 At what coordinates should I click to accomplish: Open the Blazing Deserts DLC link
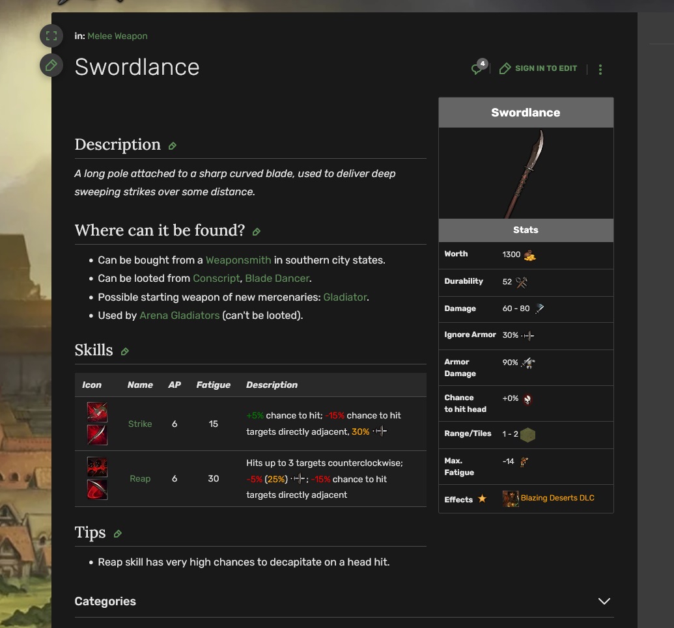click(x=557, y=498)
